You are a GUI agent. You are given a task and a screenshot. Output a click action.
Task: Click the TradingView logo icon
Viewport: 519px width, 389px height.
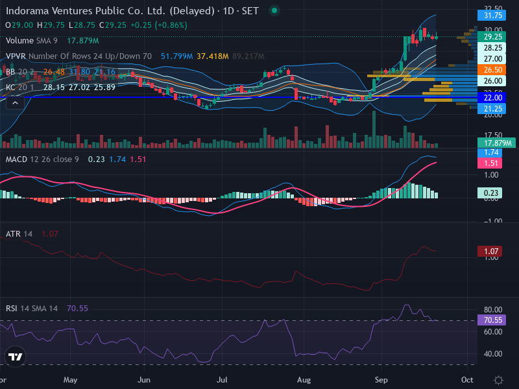(15, 357)
